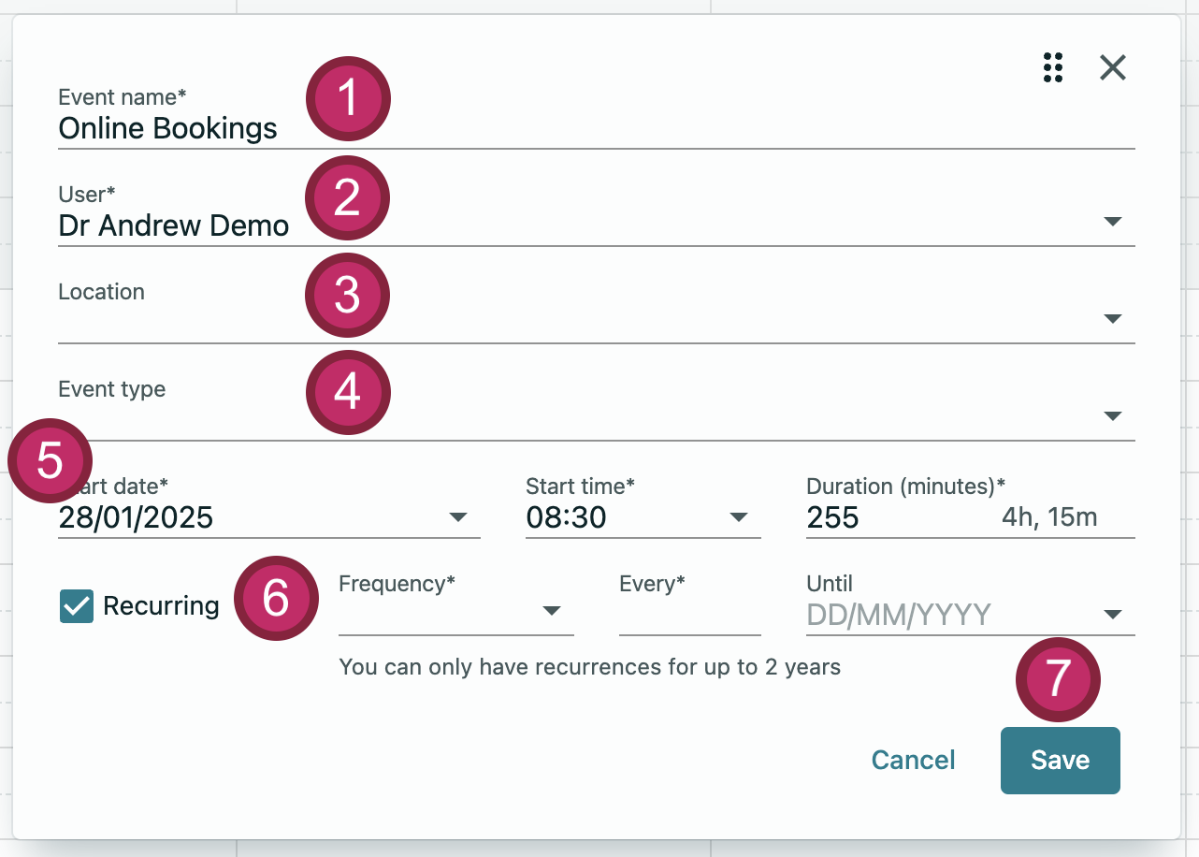Expand the Event type dropdown

tap(1113, 416)
